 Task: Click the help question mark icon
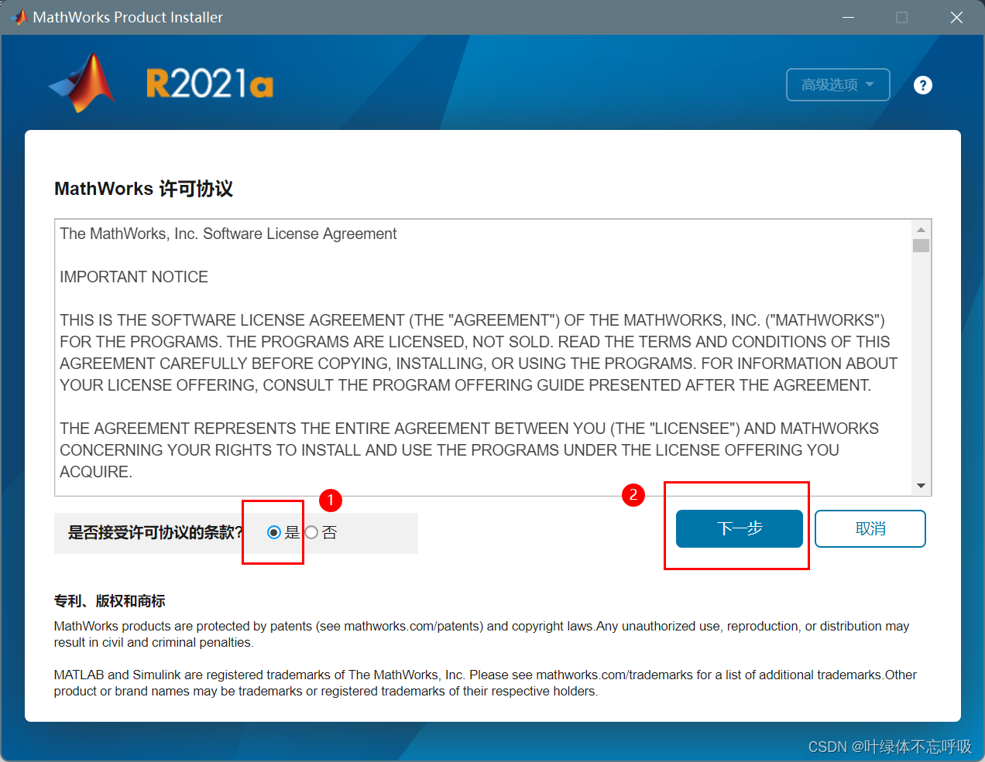click(922, 85)
